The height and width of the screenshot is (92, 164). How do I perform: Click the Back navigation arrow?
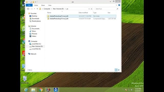pos(28,9)
